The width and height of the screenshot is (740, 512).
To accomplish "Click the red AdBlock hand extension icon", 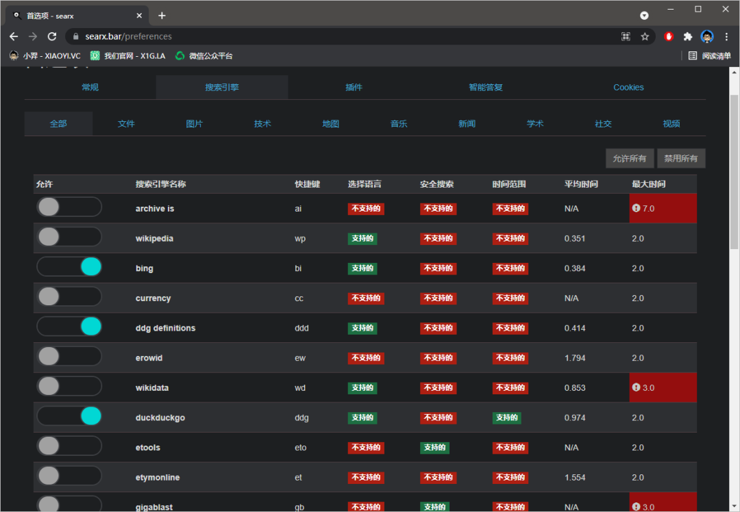I will pyautogui.click(x=669, y=36).
